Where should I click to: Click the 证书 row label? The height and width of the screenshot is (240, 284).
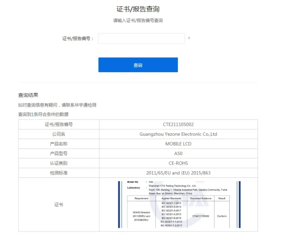click(59, 204)
